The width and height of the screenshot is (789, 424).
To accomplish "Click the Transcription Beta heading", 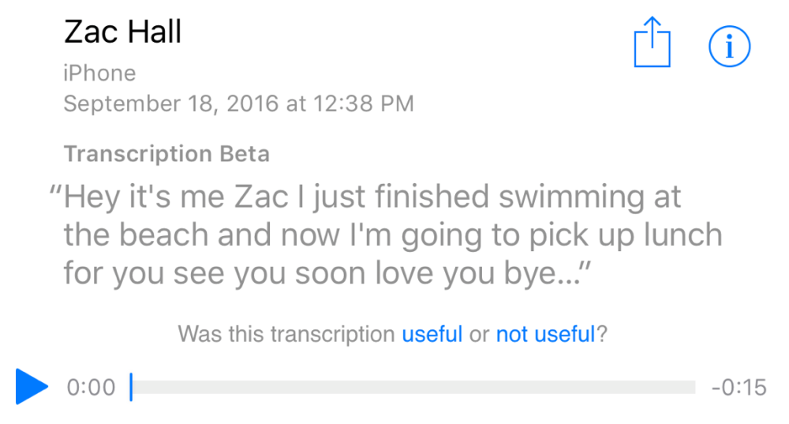I will coord(166,153).
